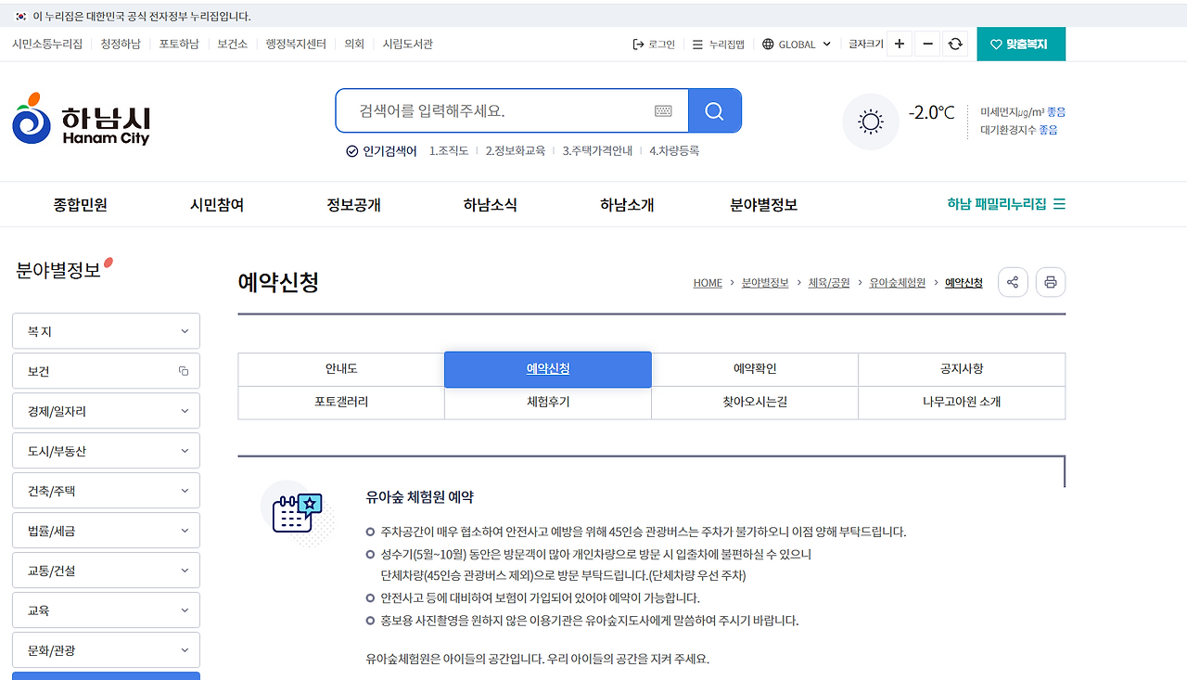Image resolution: width=1187 pixels, height=680 pixels.
Task: Open 보건소 top link
Action: click(x=233, y=44)
